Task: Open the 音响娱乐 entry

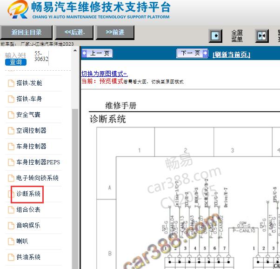Action: point(28,225)
